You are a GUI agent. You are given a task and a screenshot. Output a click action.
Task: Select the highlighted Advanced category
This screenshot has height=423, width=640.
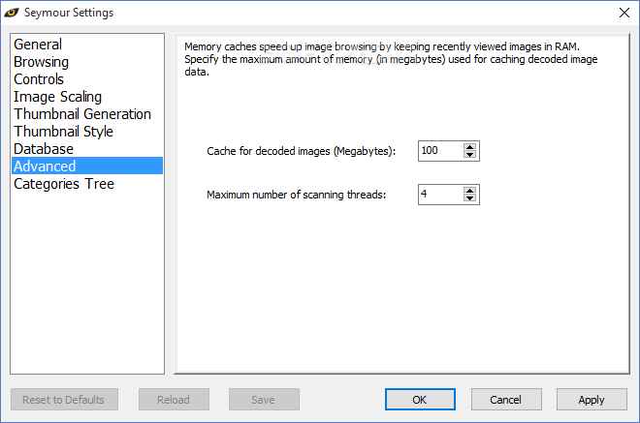point(87,166)
